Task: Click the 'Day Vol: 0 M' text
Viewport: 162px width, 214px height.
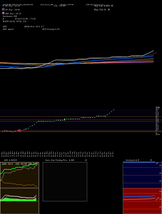Action: [x=102, y=10]
